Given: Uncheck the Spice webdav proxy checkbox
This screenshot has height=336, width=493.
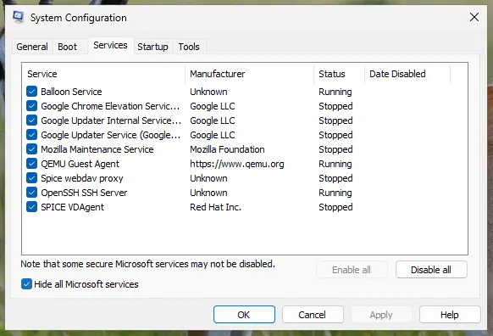Looking at the screenshot, I should point(31,178).
